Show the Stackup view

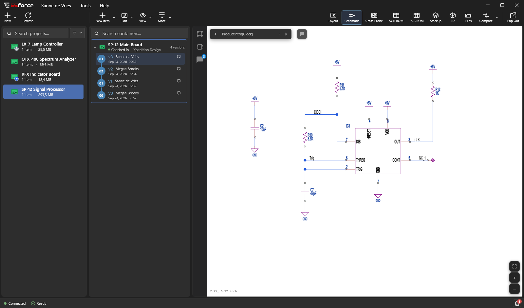click(x=436, y=17)
